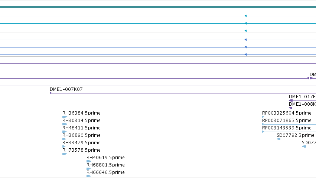Image resolution: width=316 pixels, height=178 pixels.
Task: Click the thick teal bar at the top
Action: (x=158, y=7)
